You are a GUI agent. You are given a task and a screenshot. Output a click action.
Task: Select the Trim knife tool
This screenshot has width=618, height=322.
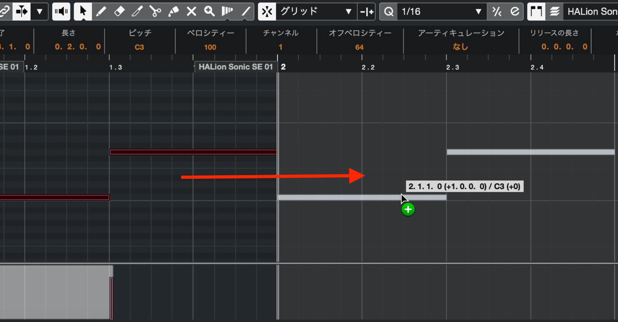click(137, 12)
